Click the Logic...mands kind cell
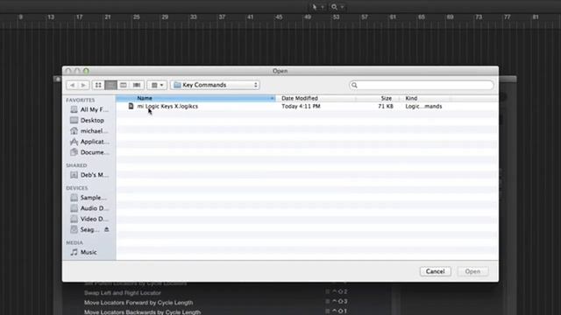This screenshot has height=315, width=561. [x=423, y=107]
